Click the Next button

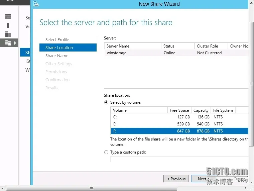pos(204,179)
